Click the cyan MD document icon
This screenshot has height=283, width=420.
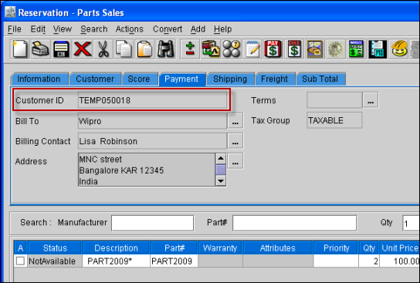(x=377, y=49)
